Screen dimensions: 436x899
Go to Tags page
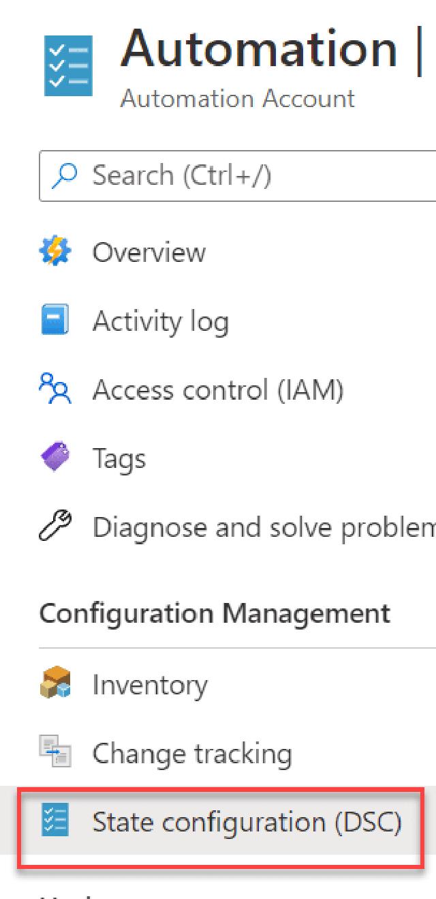pyautogui.click(x=119, y=458)
